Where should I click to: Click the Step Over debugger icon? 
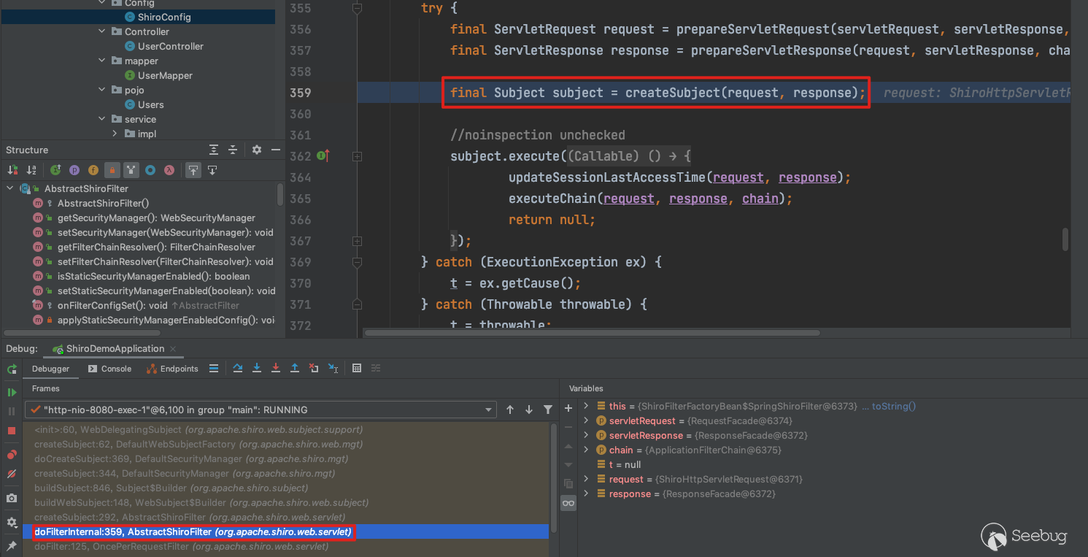[238, 369]
